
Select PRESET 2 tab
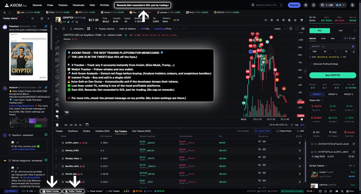pos(332,94)
